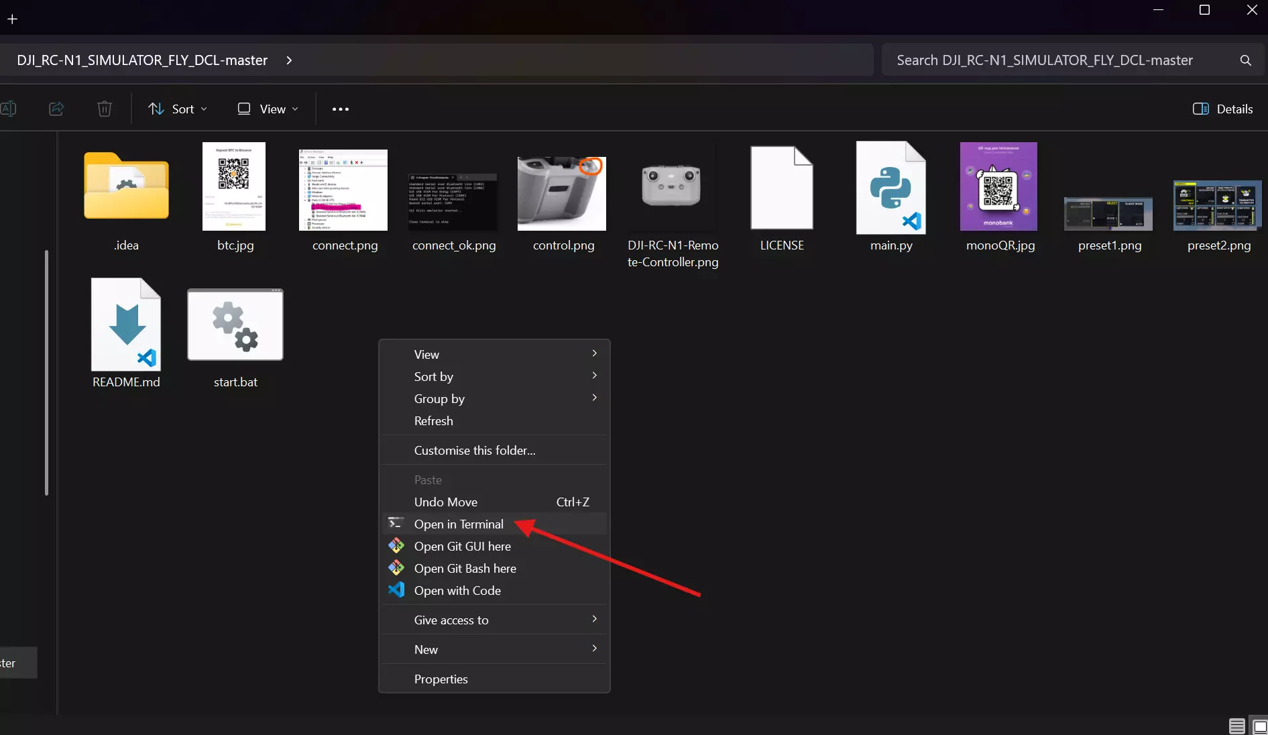
Task: Select the monoQR.jpg purple thumbnail
Action: click(x=998, y=186)
